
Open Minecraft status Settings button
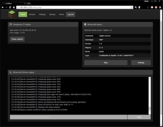tap(141, 63)
